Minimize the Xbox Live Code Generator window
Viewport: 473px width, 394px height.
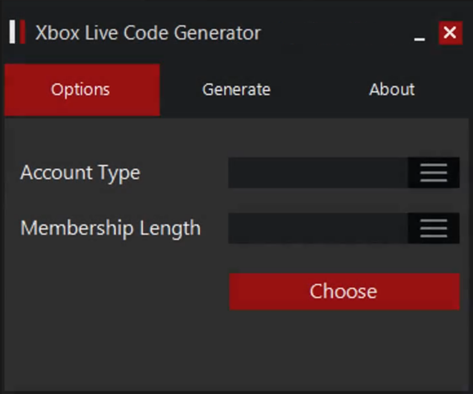[x=420, y=36]
